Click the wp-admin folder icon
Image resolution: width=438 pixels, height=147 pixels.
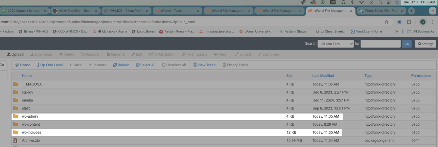click(15, 116)
